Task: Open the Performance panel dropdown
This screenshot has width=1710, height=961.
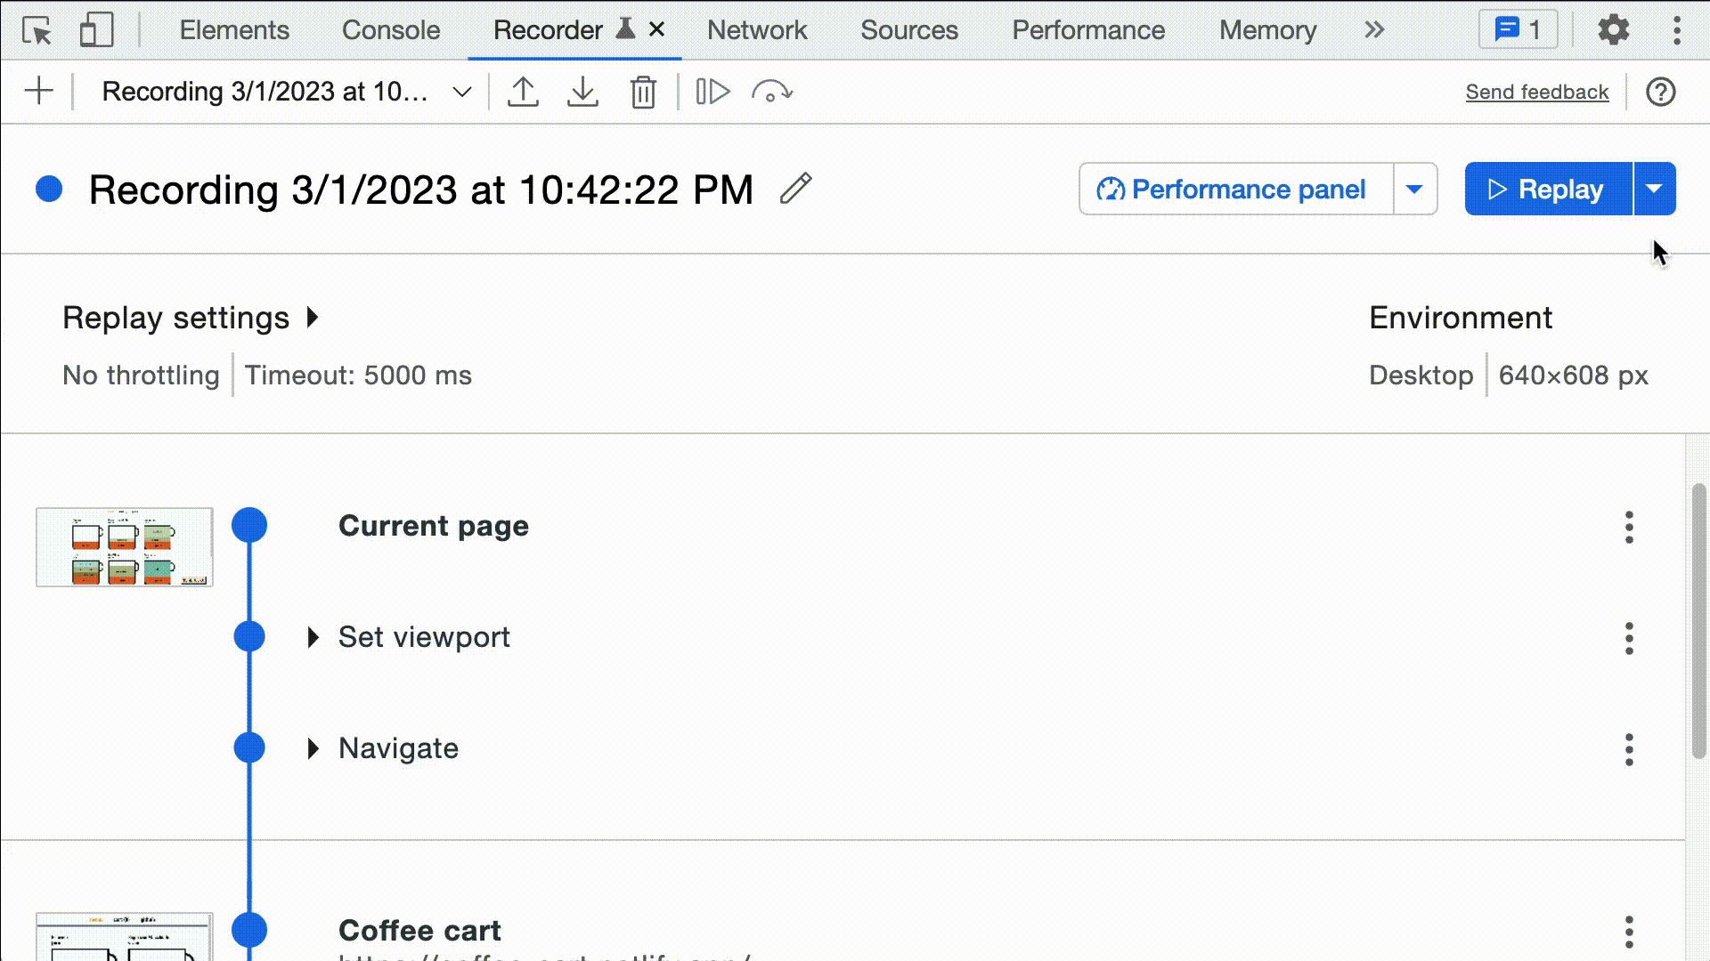Action: click(1414, 189)
